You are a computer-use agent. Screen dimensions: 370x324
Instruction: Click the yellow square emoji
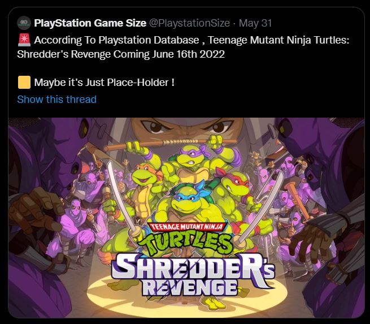(24, 82)
